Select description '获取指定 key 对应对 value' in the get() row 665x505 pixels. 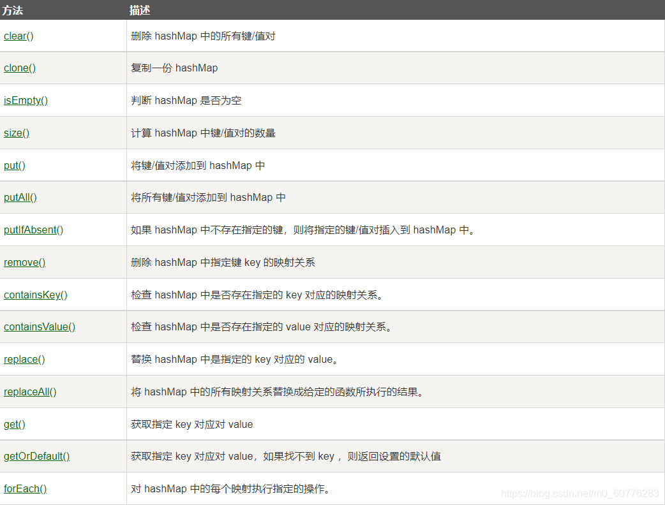tap(191, 424)
